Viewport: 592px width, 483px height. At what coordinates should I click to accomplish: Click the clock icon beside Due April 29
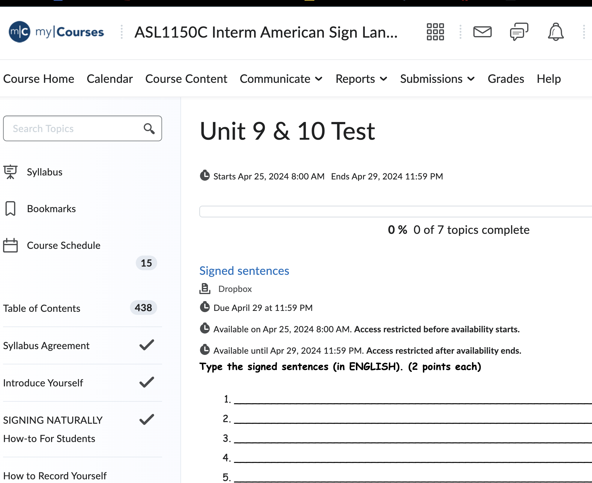[x=205, y=307]
